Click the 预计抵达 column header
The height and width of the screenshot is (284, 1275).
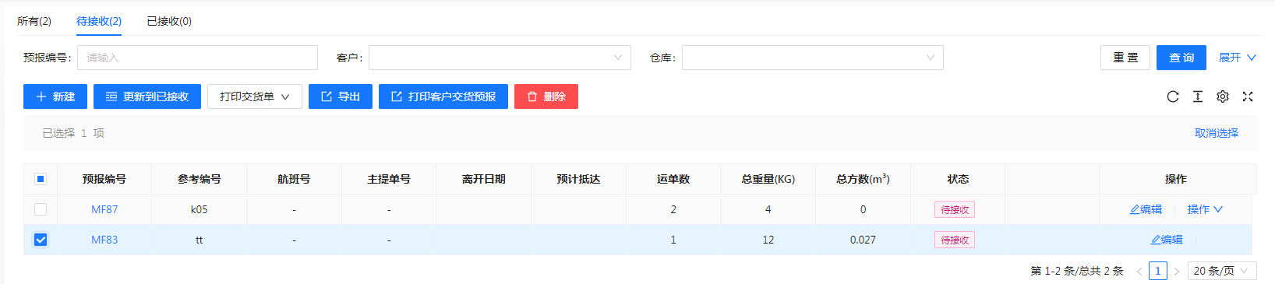[578, 179]
